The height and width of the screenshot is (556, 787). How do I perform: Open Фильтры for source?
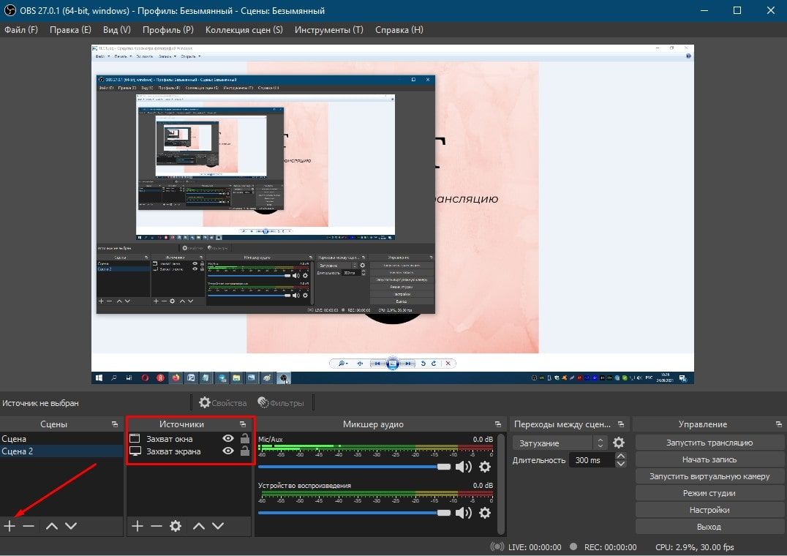coord(281,402)
